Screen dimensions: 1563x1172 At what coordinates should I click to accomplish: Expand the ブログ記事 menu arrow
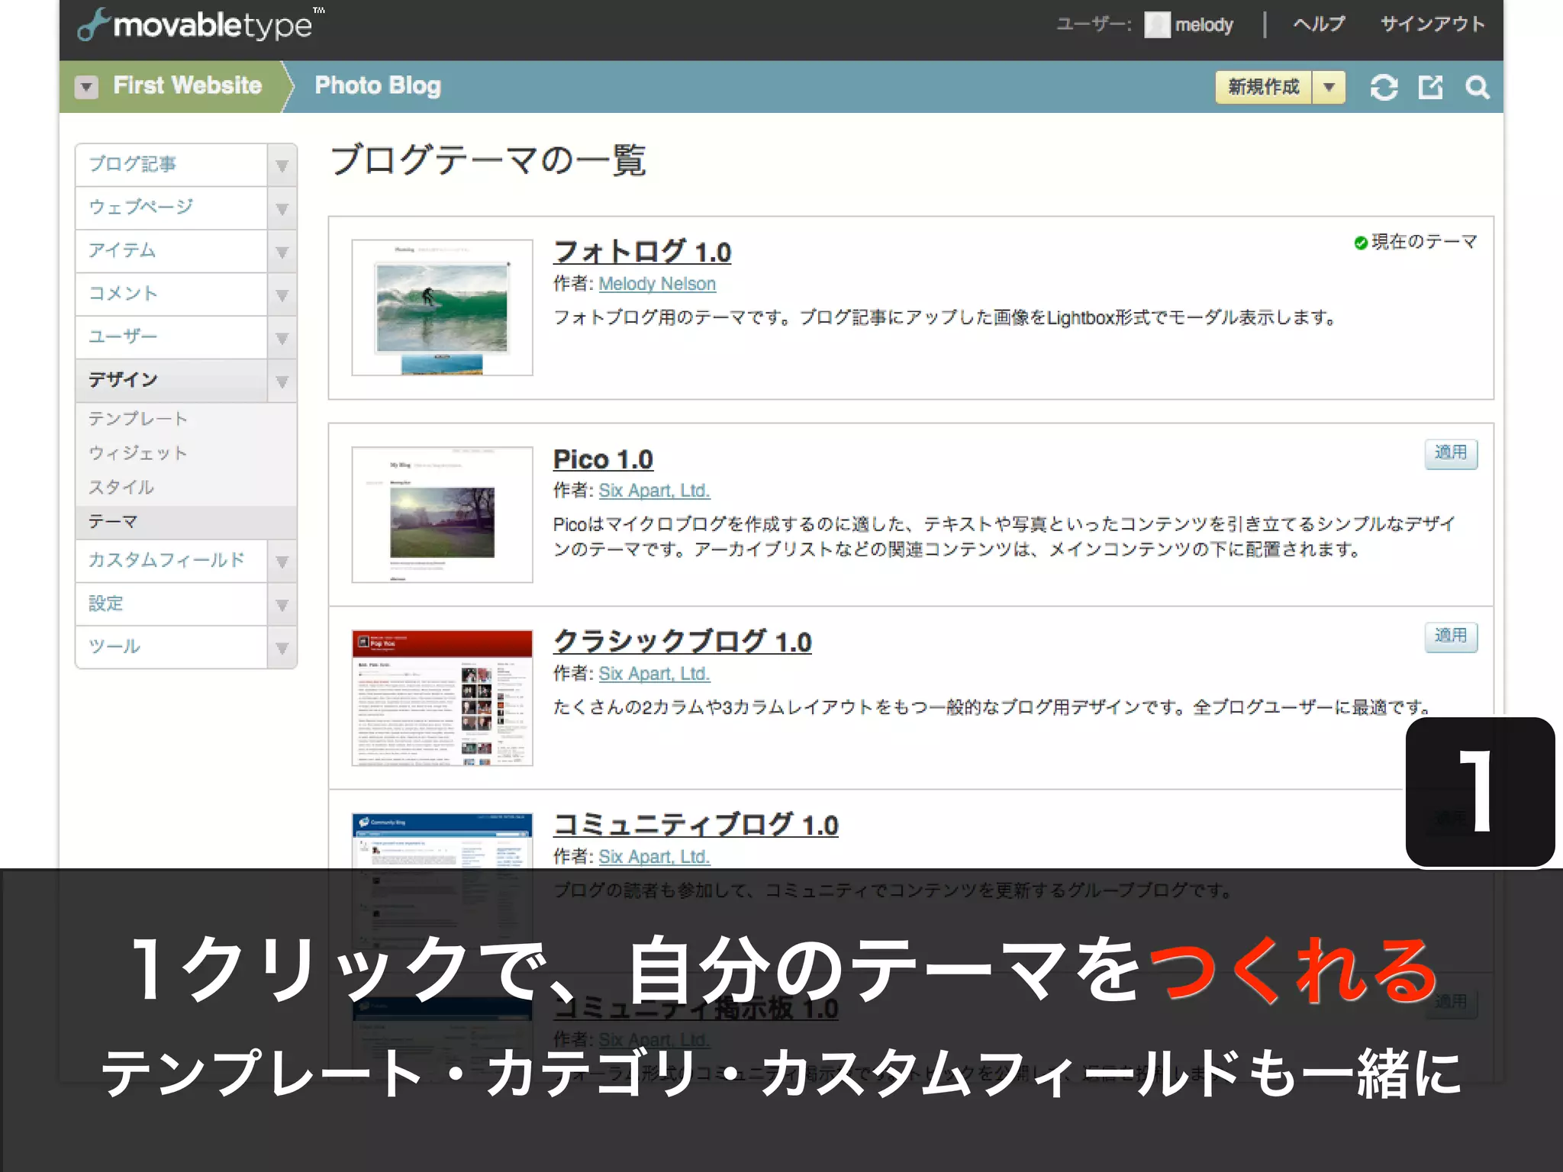(x=282, y=166)
